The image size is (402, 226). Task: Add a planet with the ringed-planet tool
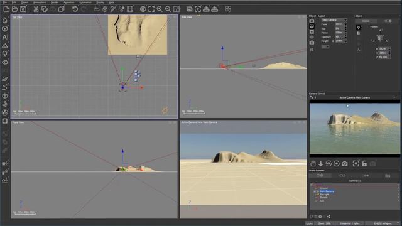5,79
